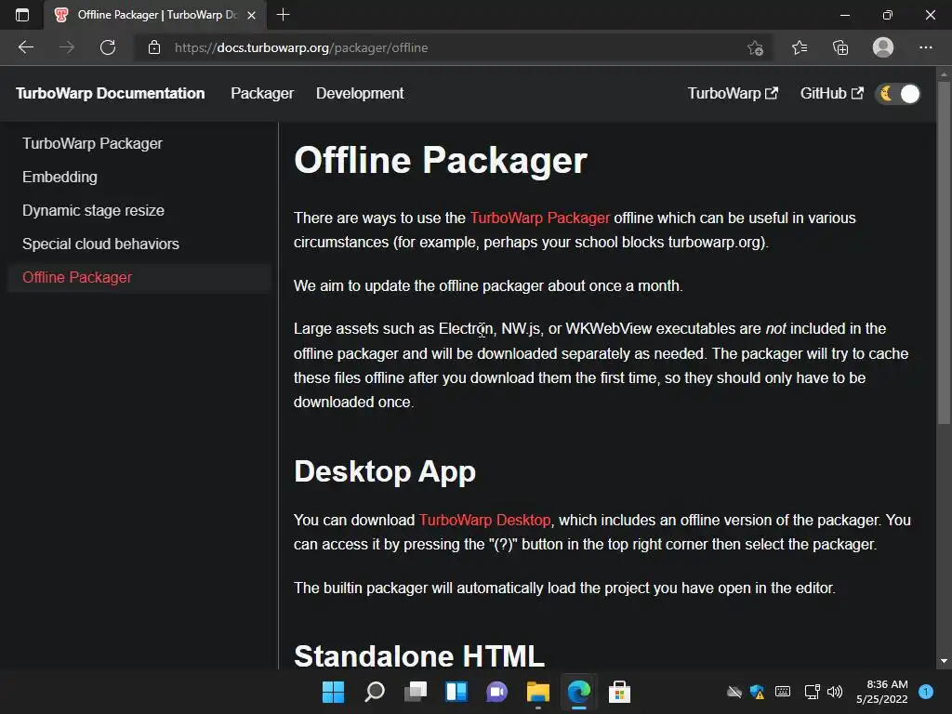Open the tab actions menu icon

(x=22, y=15)
